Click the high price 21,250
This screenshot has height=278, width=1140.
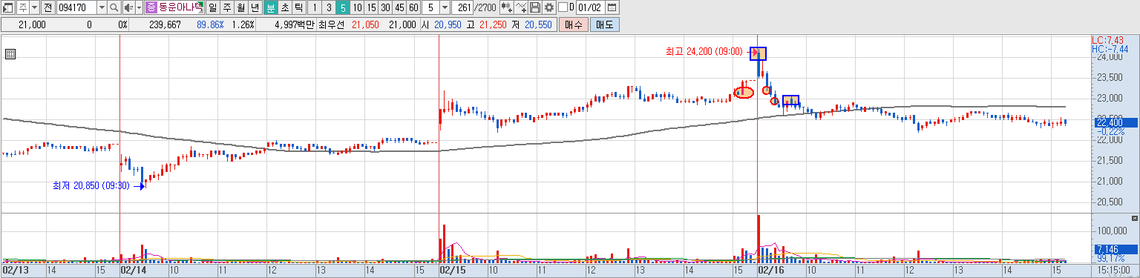493,24
